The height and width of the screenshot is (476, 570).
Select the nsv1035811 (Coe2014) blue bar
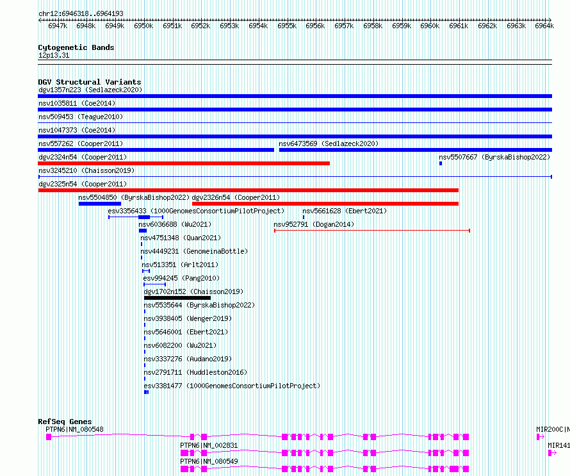[295, 110]
